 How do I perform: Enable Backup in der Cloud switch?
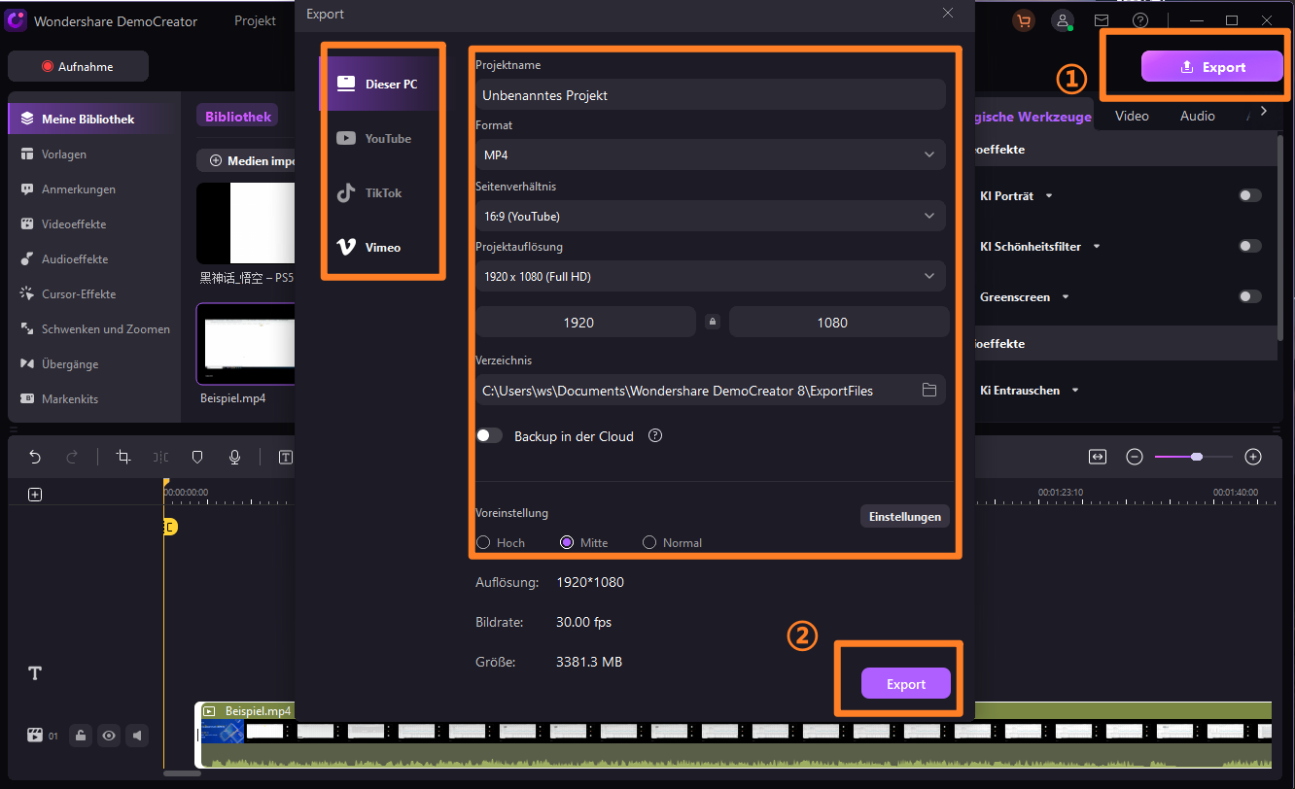point(489,436)
